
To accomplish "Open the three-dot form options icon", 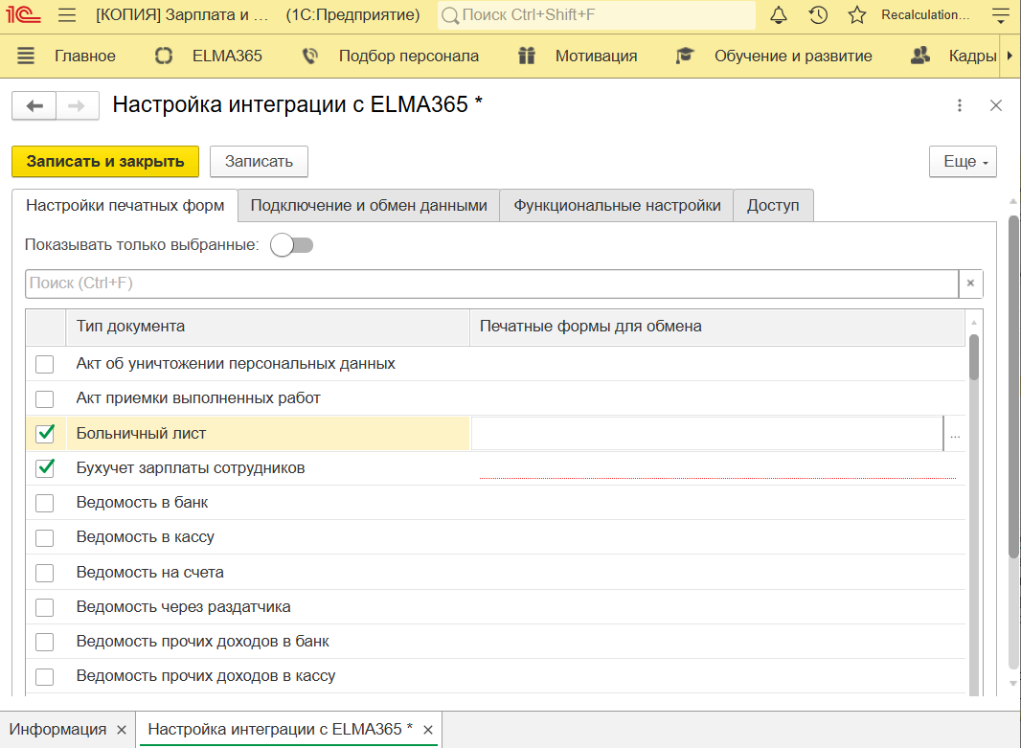I will (x=959, y=105).
